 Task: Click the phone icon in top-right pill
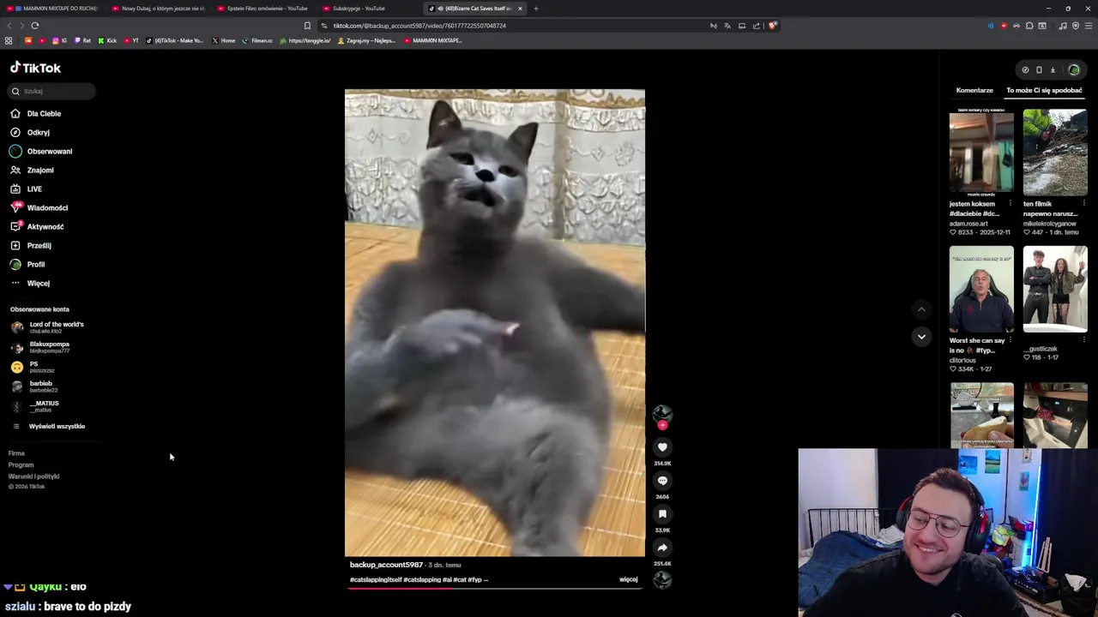pyautogui.click(x=1039, y=70)
